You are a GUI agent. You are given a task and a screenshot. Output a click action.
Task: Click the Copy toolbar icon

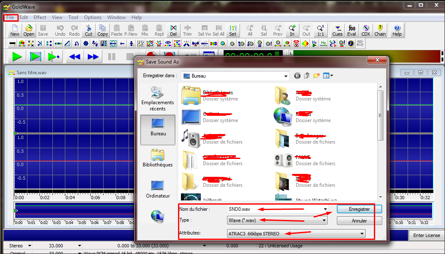coord(102,30)
